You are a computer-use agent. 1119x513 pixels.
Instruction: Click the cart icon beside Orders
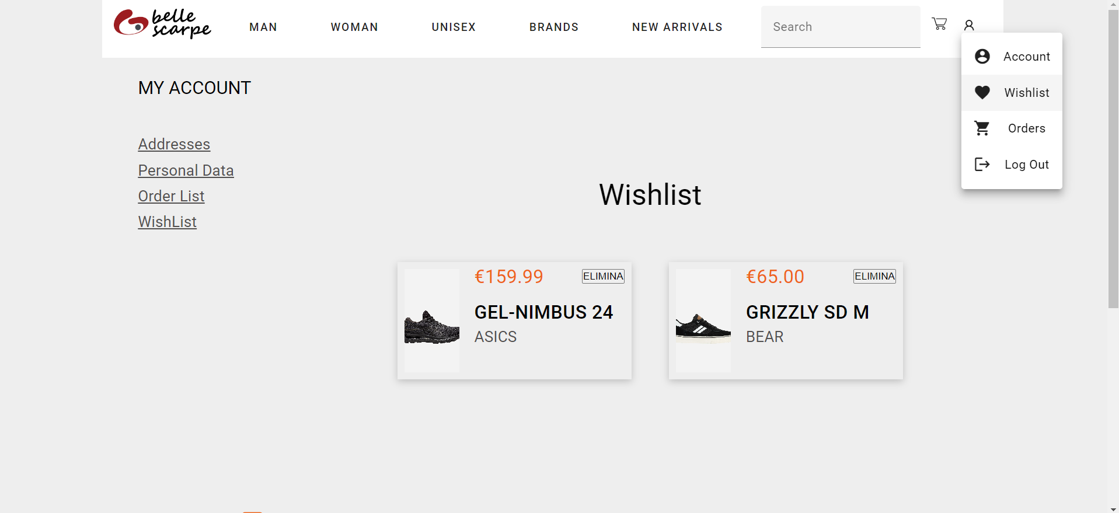[x=982, y=128]
